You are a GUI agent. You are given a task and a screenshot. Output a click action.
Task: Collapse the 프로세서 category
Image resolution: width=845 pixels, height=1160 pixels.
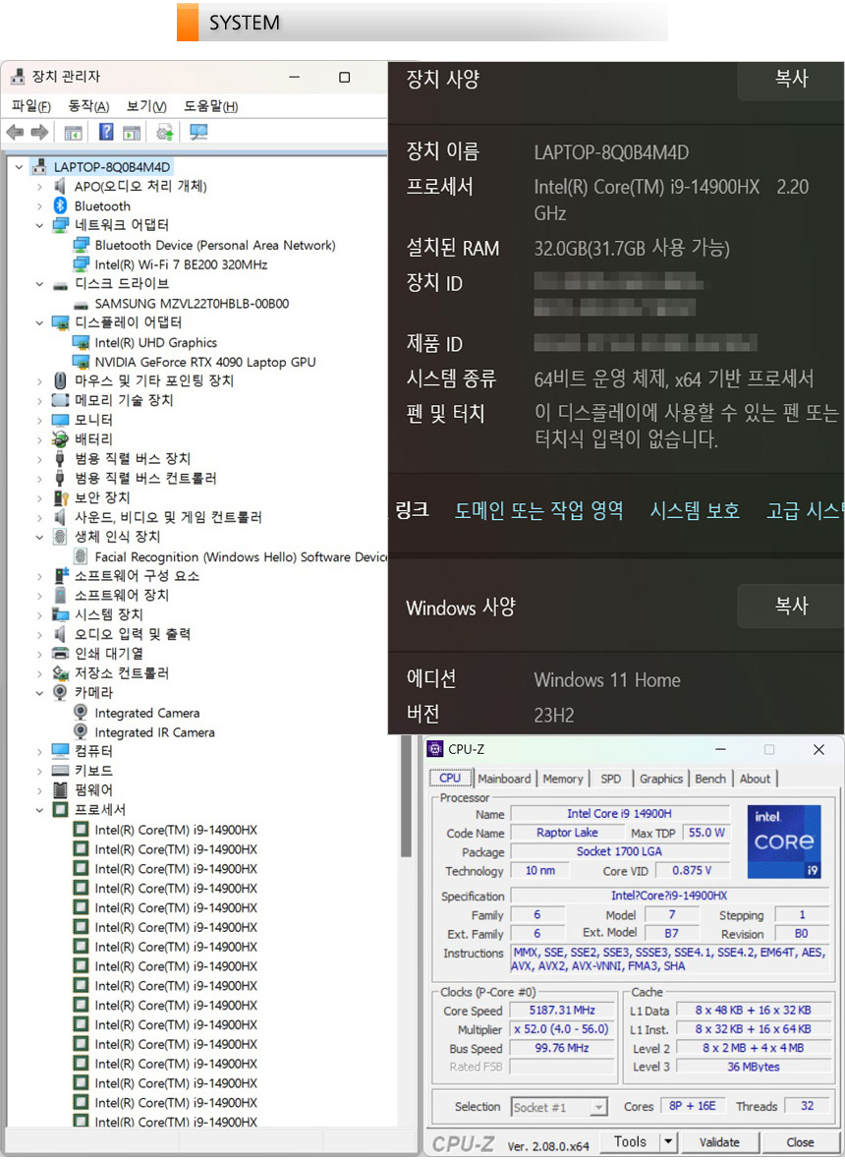click(x=39, y=810)
